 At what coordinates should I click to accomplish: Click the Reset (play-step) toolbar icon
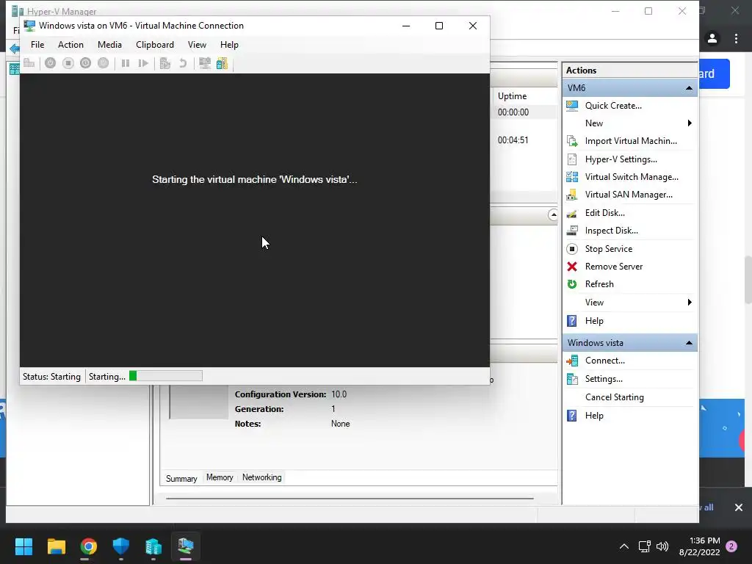coord(143,63)
